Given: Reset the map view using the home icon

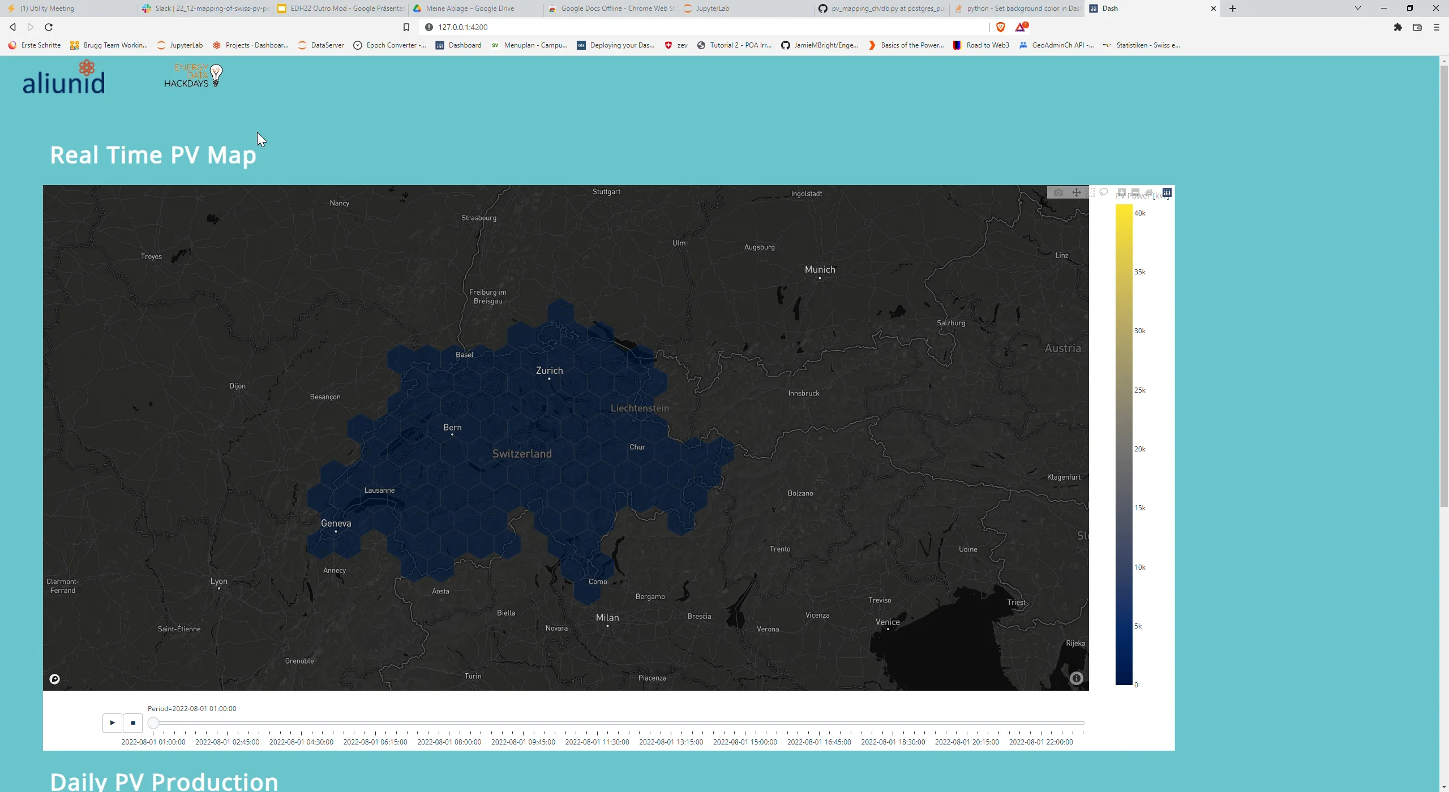Looking at the screenshot, I should click(x=1150, y=192).
